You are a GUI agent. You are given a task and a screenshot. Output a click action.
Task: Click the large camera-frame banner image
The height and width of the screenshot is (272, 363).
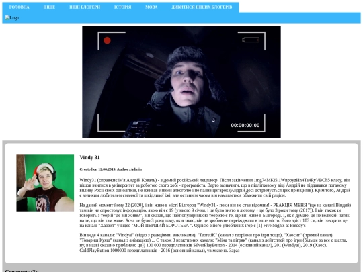182,82
